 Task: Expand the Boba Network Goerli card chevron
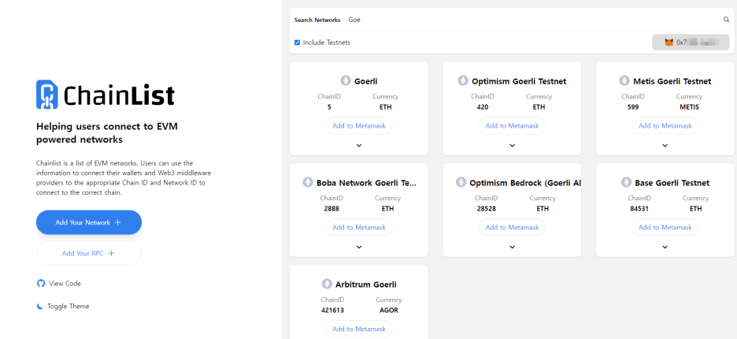pyautogui.click(x=359, y=248)
